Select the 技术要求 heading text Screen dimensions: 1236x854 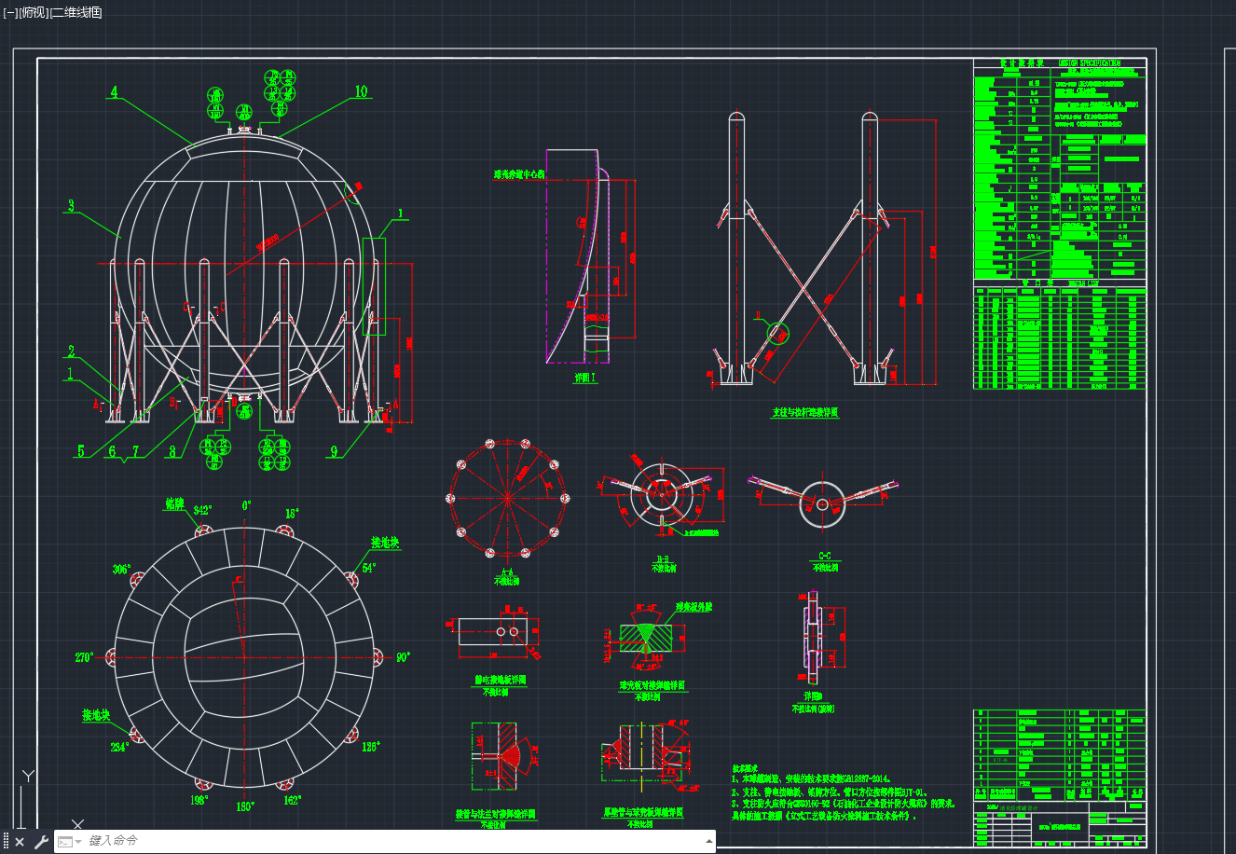(746, 767)
